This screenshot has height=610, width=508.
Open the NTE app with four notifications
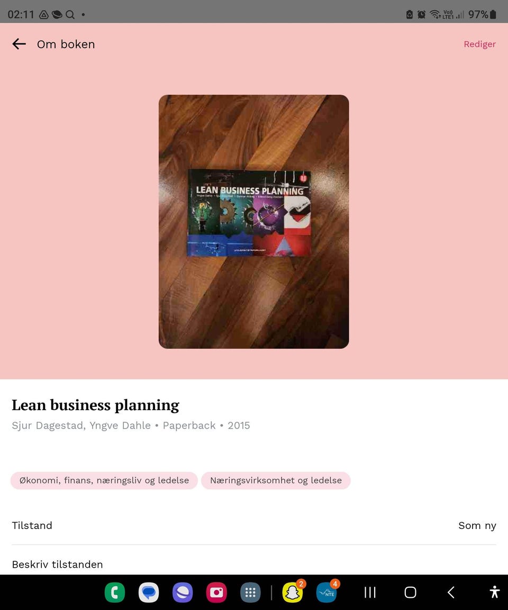point(326,592)
